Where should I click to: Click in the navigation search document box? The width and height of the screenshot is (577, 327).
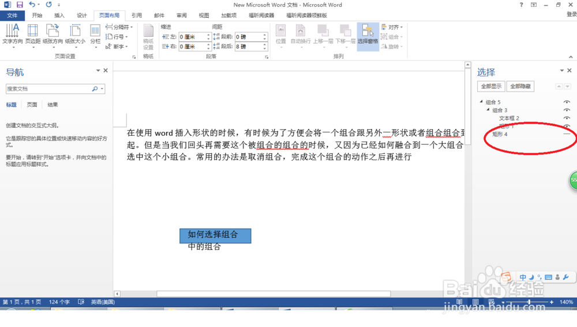coord(48,89)
